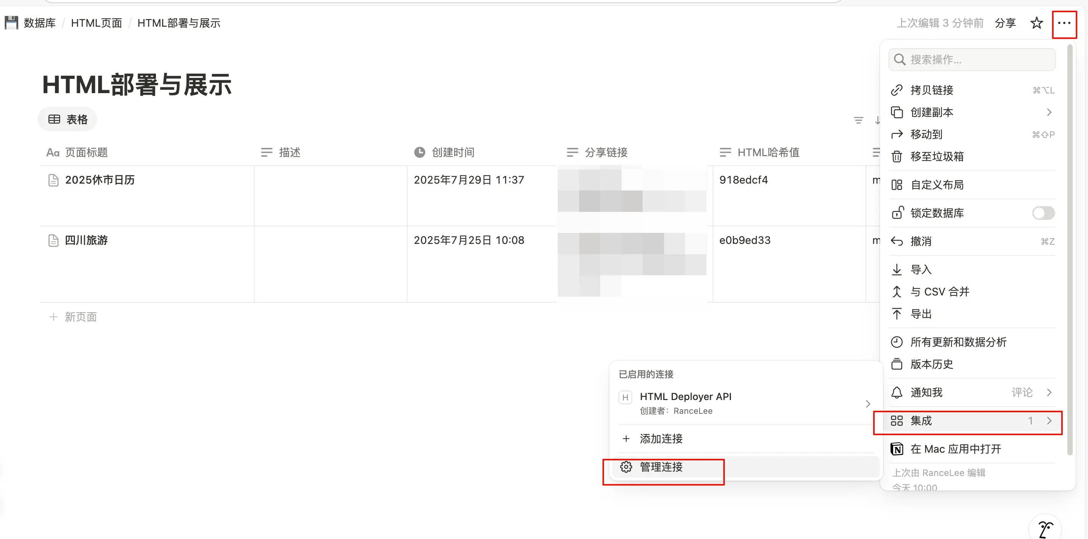
Task: Click 添加连接 to add a connection
Action: 661,439
